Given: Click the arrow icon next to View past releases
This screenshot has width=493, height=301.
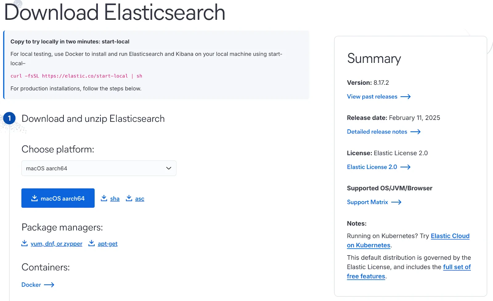Looking at the screenshot, I should (x=406, y=96).
